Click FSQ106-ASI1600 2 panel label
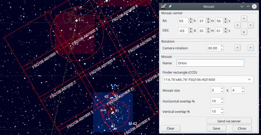This screenshot has width=261, height=135. [63, 90]
